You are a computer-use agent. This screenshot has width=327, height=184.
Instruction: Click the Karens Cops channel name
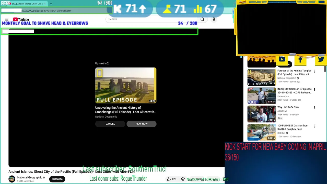[283, 96]
